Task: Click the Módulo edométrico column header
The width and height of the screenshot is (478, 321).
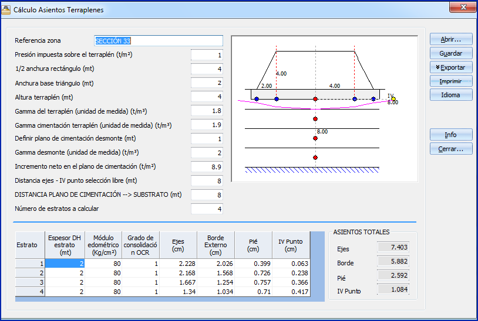Action: [103, 245]
